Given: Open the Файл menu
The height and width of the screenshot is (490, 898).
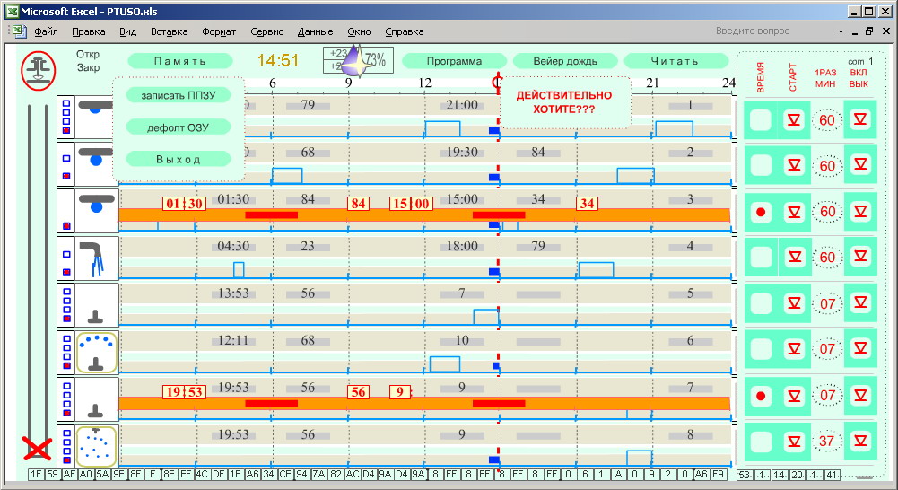Looking at the screenshot, I should pos(46,31).
